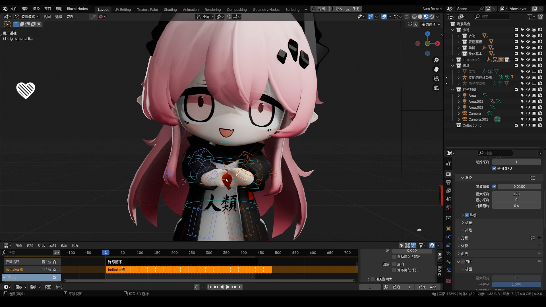546x307 pixels.
Task: Open the Render properties tab icon
Action: 448,174
